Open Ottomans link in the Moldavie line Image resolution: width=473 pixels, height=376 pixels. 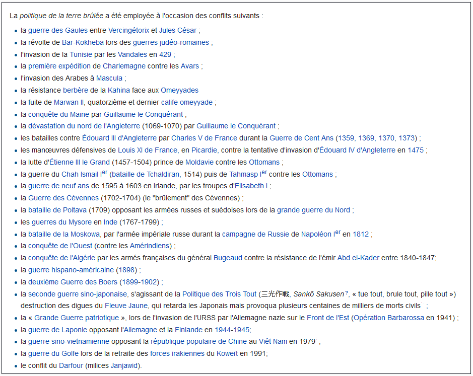pyautogui.click(x=264, y=162)
